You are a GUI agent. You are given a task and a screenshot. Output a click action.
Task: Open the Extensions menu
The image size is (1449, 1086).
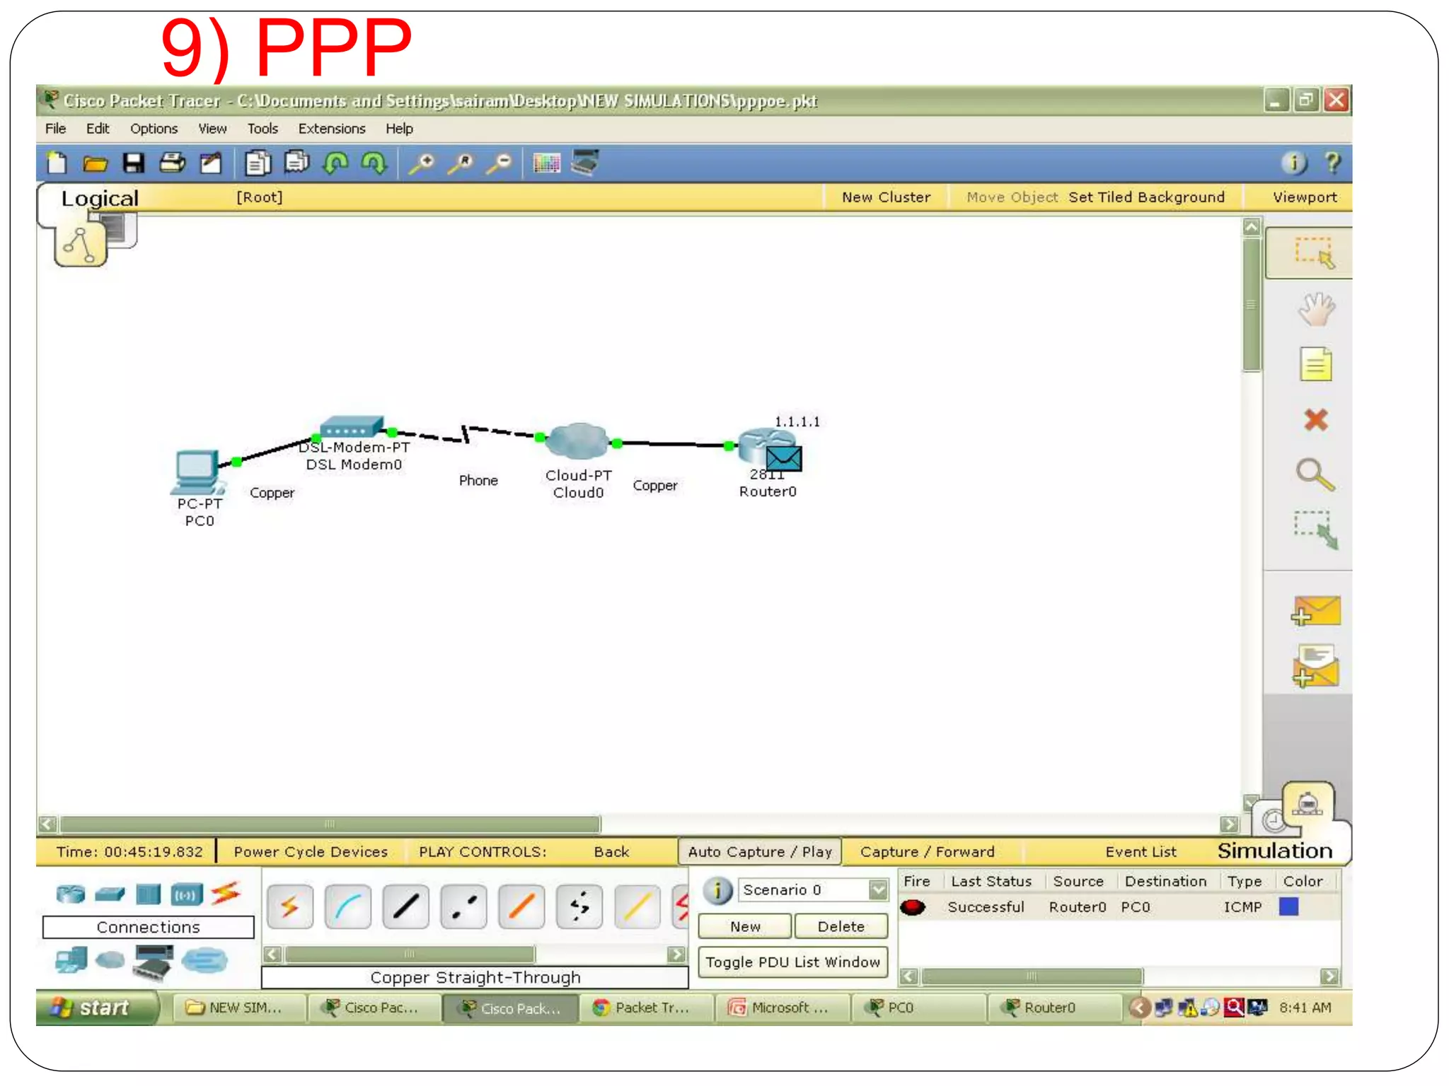[332, 129]
